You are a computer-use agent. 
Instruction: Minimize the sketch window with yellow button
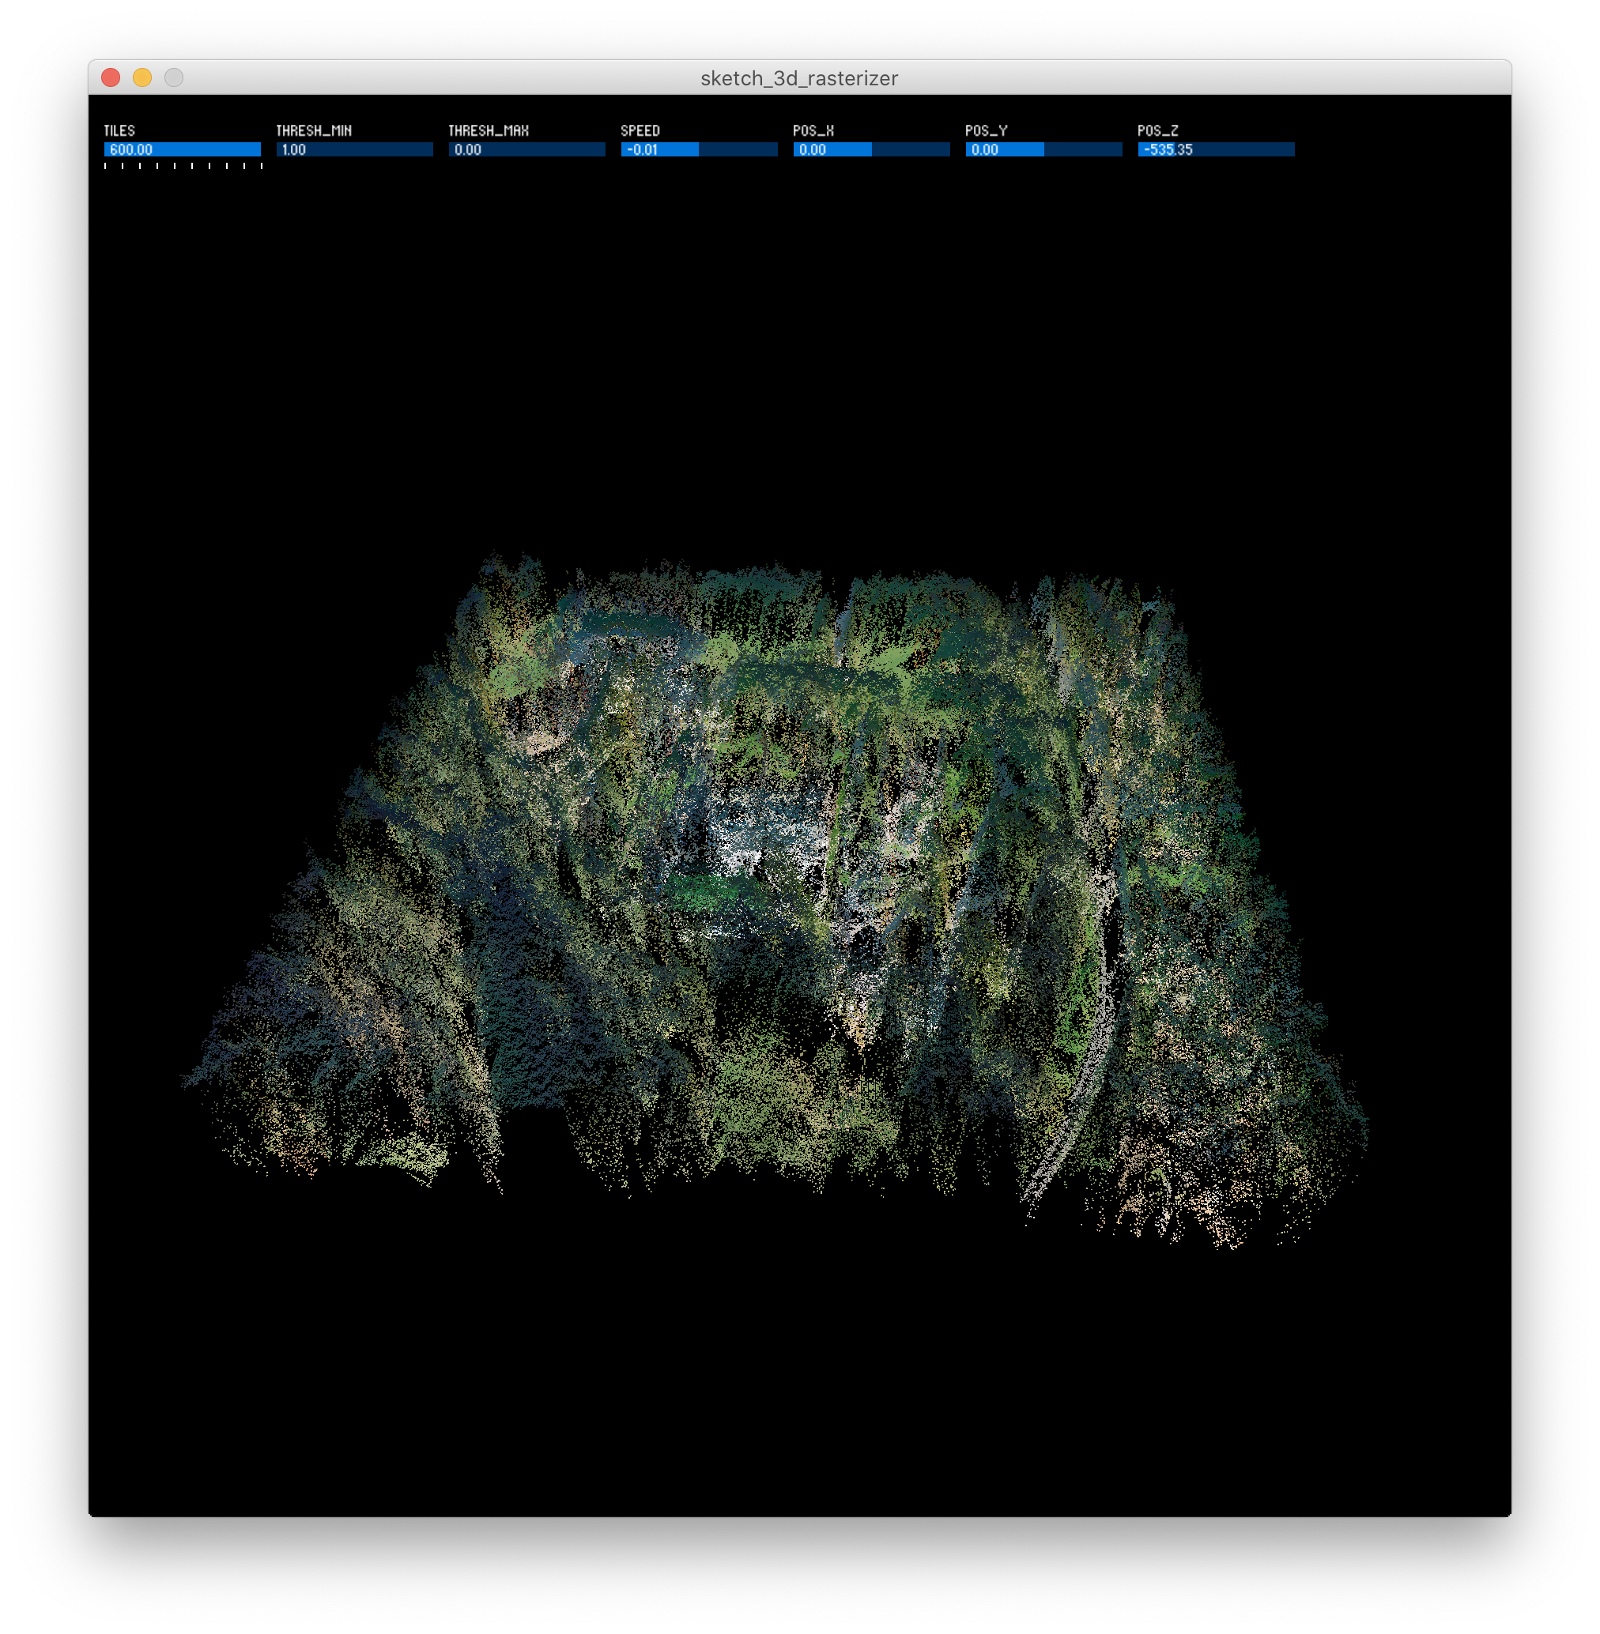[x=142, y=78]
